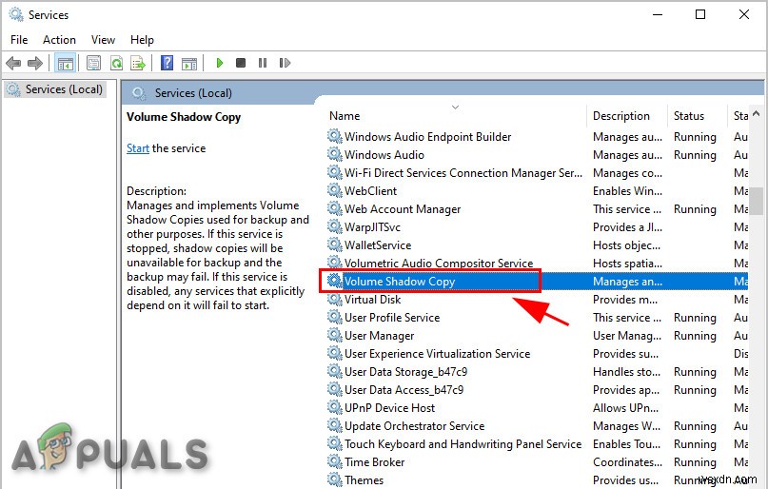Select User Experience Virtualization Service
Screen dimensions: 768x489
pos(537,354)
